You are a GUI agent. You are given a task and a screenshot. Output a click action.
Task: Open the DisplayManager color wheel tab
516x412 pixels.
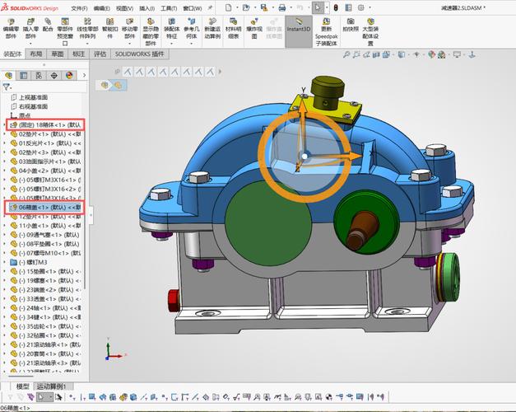(69, 76)
